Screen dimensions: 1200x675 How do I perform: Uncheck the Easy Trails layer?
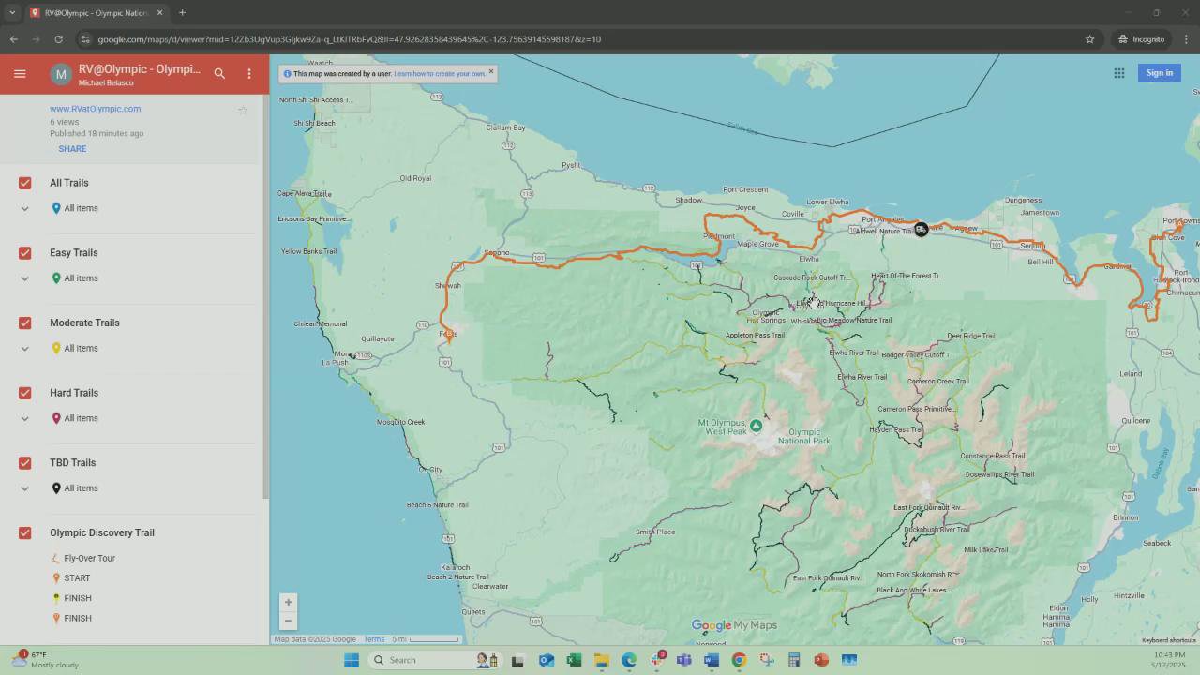25,253
